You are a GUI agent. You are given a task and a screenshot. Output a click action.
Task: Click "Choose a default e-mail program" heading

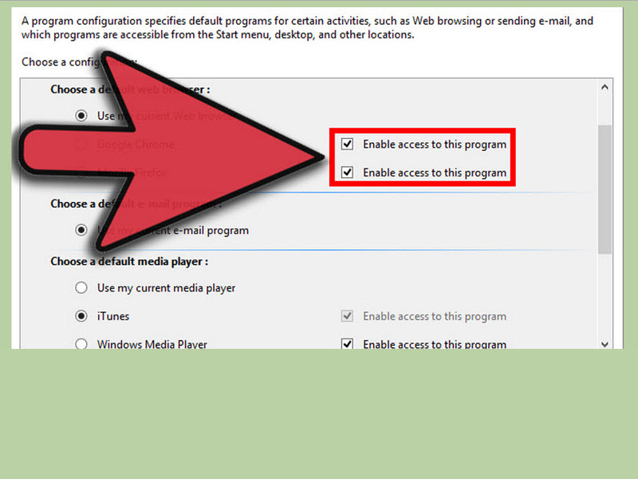coord(136,204)
